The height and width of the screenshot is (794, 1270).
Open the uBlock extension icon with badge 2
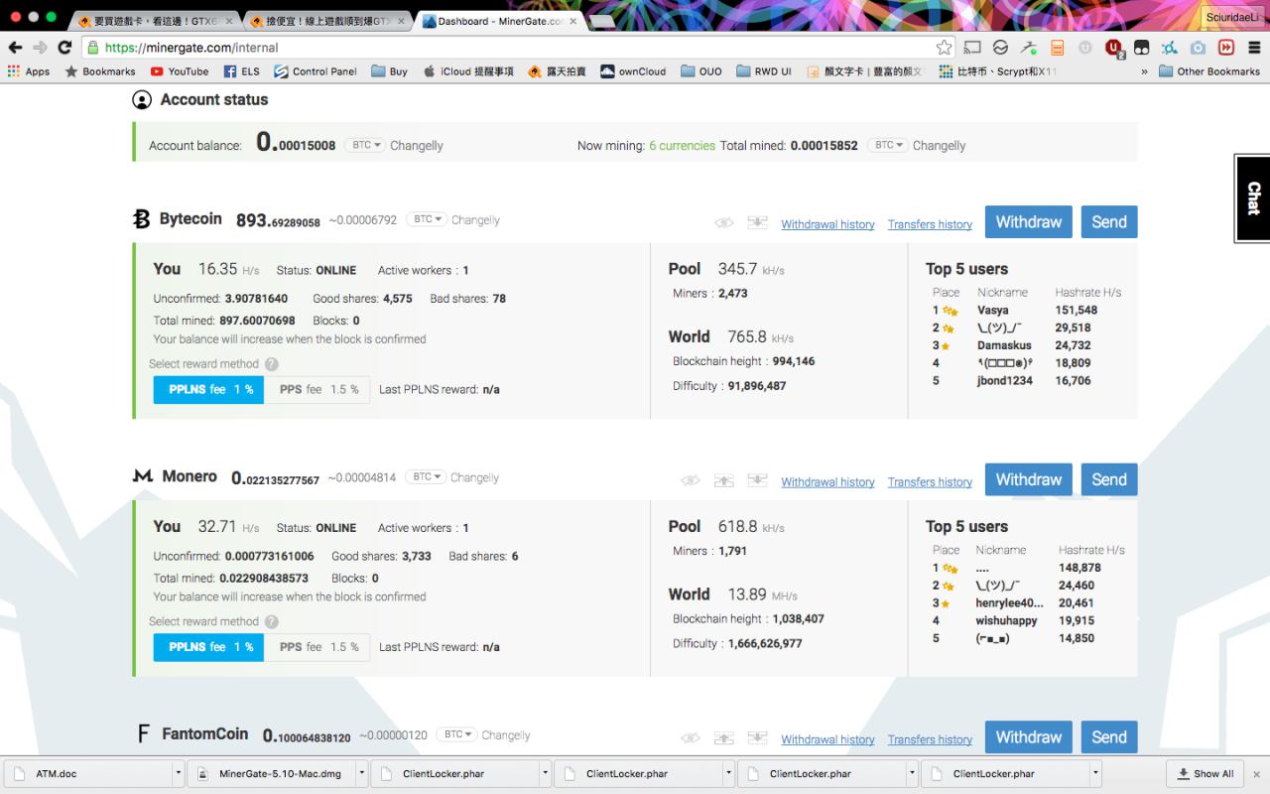pos(1114,48)
